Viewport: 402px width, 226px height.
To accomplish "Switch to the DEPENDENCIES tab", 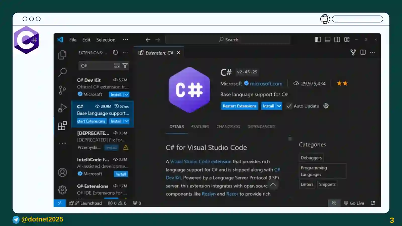I will [261, 127].
